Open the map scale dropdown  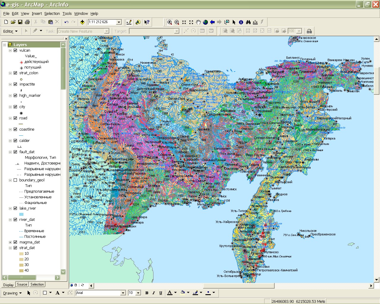pyautogui.click(x=119, y=22)
